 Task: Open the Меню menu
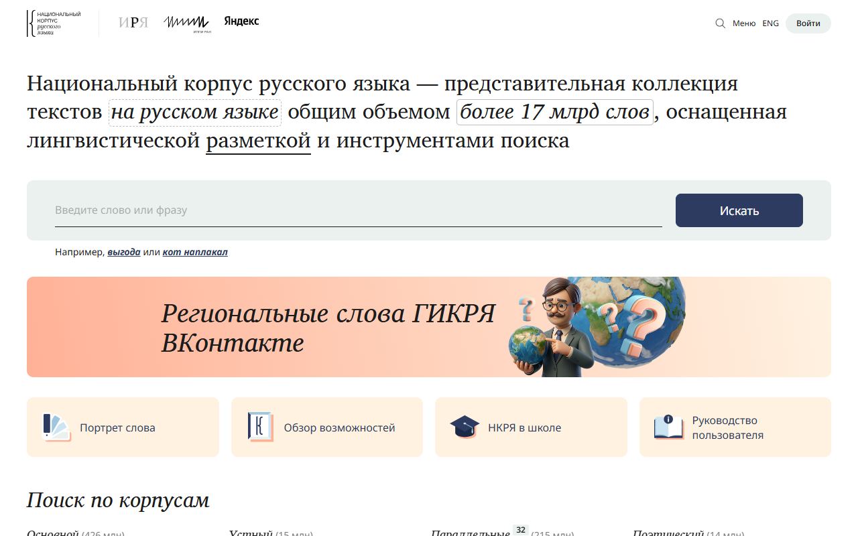744,23
